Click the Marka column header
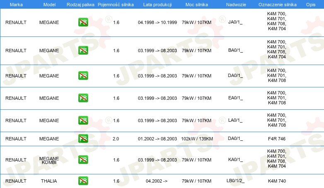This screenshot has width=324, height=188. (x=16, y=5)
